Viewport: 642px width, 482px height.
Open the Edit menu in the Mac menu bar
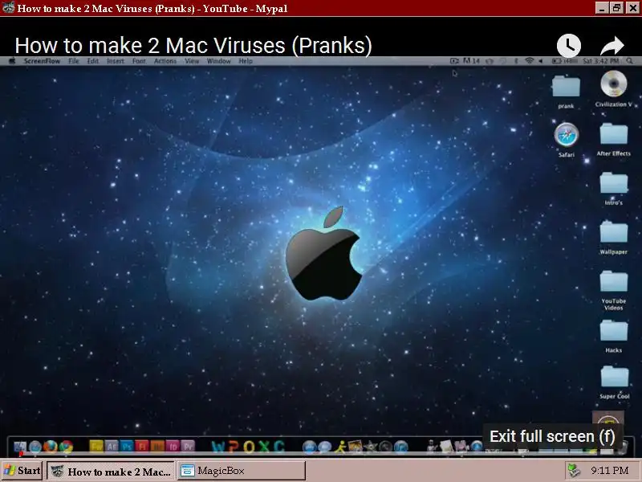point(93,61)
